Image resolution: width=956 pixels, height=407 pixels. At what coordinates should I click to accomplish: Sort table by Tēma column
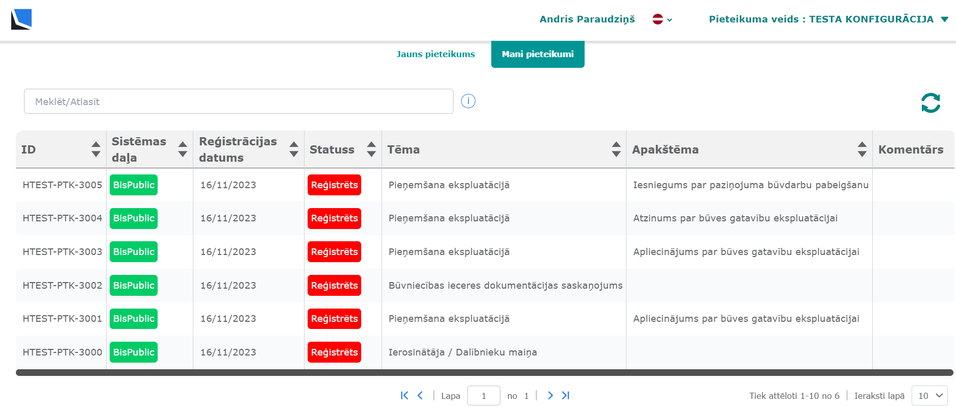click(x=616, y=149)
